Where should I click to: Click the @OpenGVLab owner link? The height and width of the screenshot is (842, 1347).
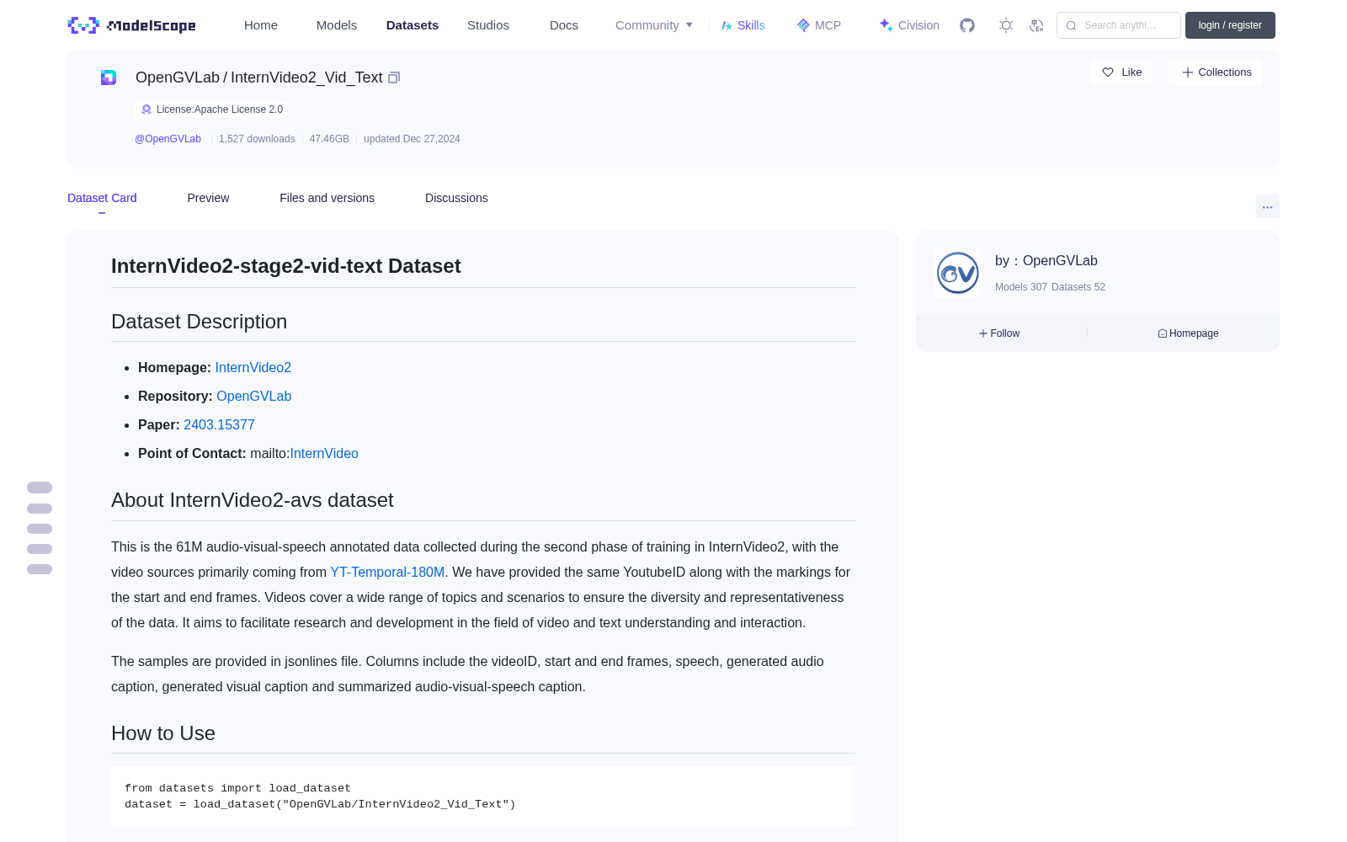coord(168,139)
